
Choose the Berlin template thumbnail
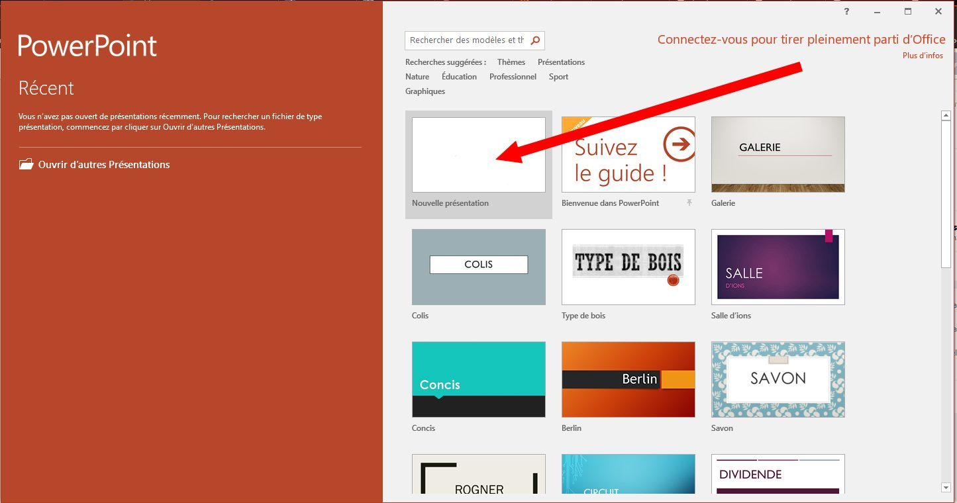coord(629,380)
